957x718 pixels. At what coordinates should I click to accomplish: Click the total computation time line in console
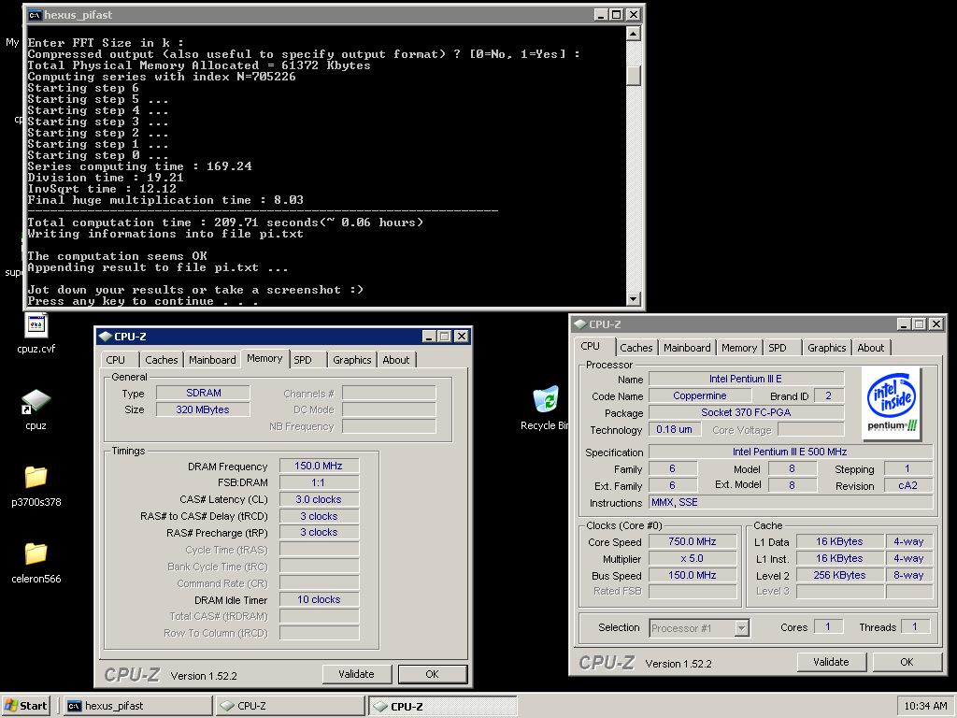pos(225,223)
